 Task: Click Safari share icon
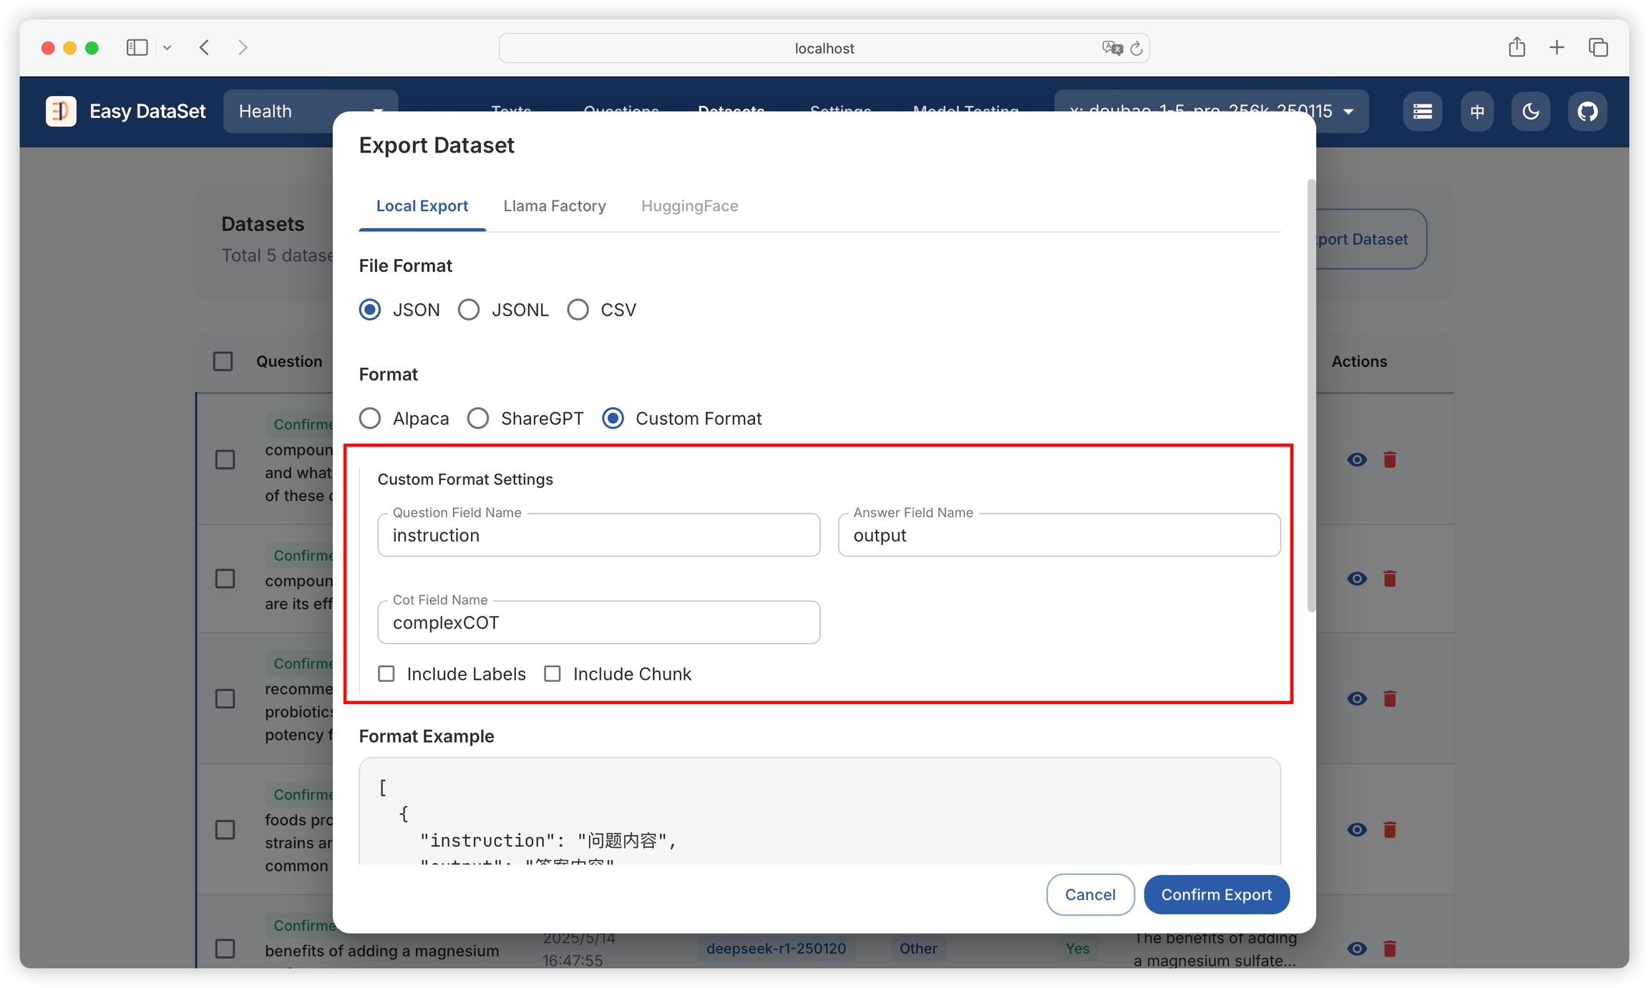pos(1516,48)
